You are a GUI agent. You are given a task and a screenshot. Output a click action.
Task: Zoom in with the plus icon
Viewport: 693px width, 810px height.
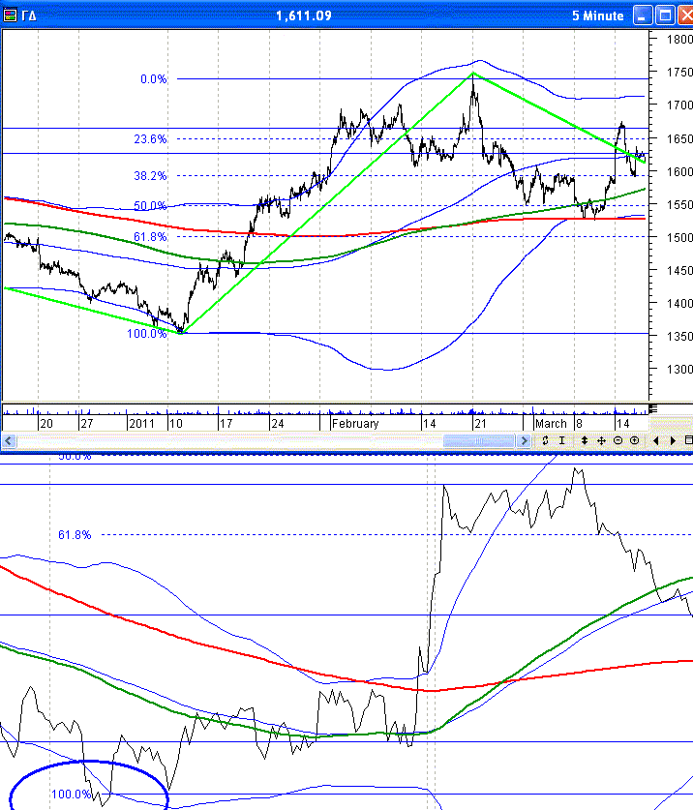[x=634, y=440]
